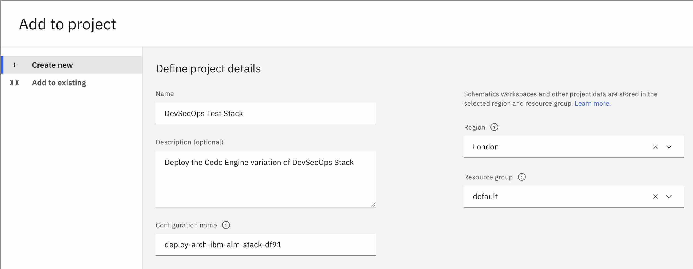Click the Add to project title
Screen dimensions: 693x269
(67, 24)
